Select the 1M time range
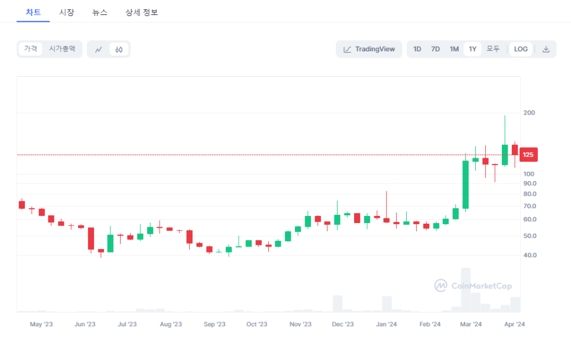The image size is (571, 344). tap(454, 49)
